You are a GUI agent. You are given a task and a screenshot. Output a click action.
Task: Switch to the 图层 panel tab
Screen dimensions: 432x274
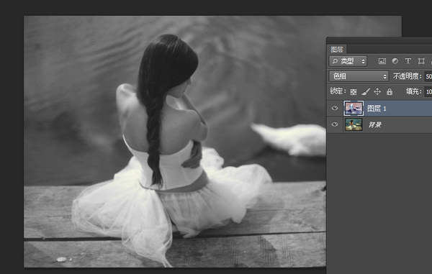(x=337, y=50)
